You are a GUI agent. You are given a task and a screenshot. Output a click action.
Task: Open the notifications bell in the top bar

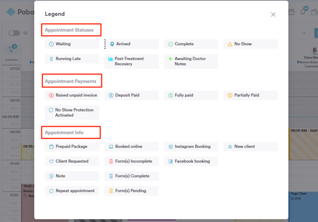(303, 12)
